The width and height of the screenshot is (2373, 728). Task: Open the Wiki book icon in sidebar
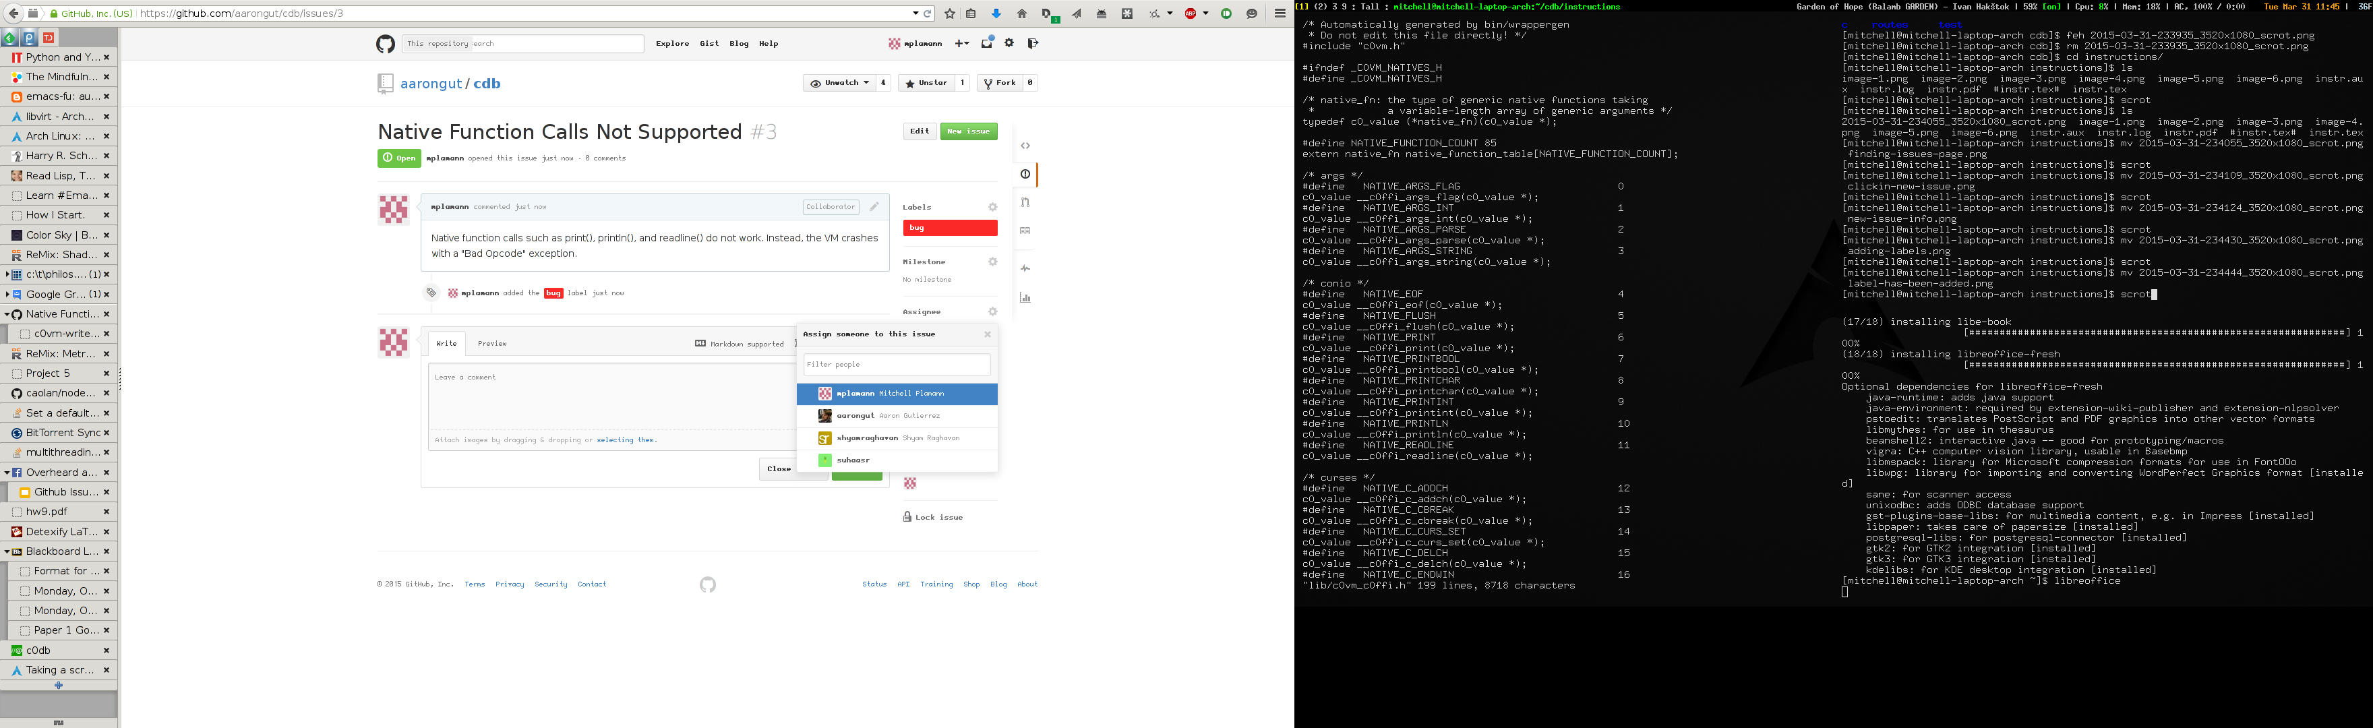coord(1025,231)
